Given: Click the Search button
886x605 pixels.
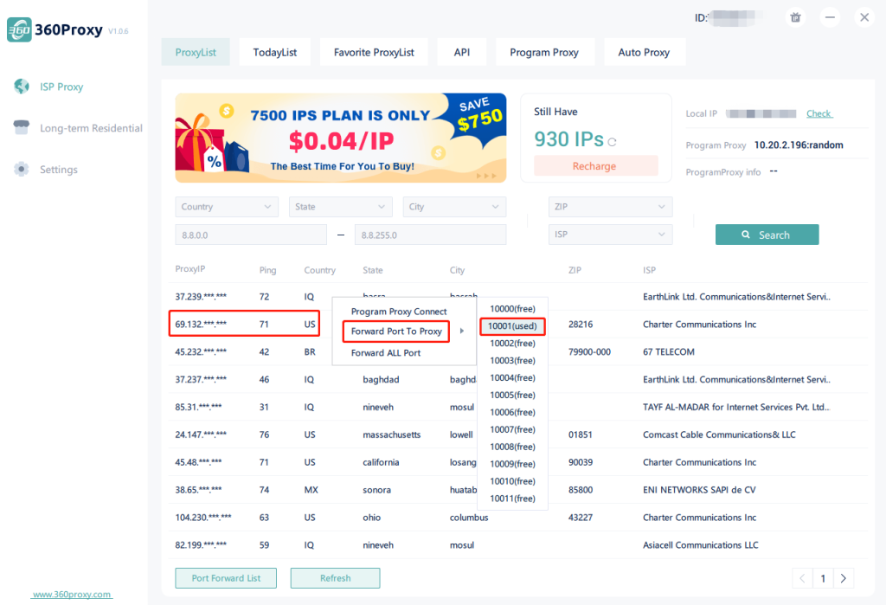Looking at the screenshot, I should (767, 235).
